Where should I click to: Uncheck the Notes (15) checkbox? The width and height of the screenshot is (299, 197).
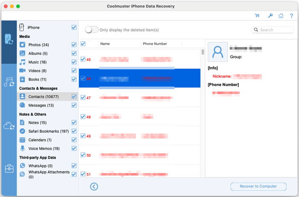pos(74,123)
